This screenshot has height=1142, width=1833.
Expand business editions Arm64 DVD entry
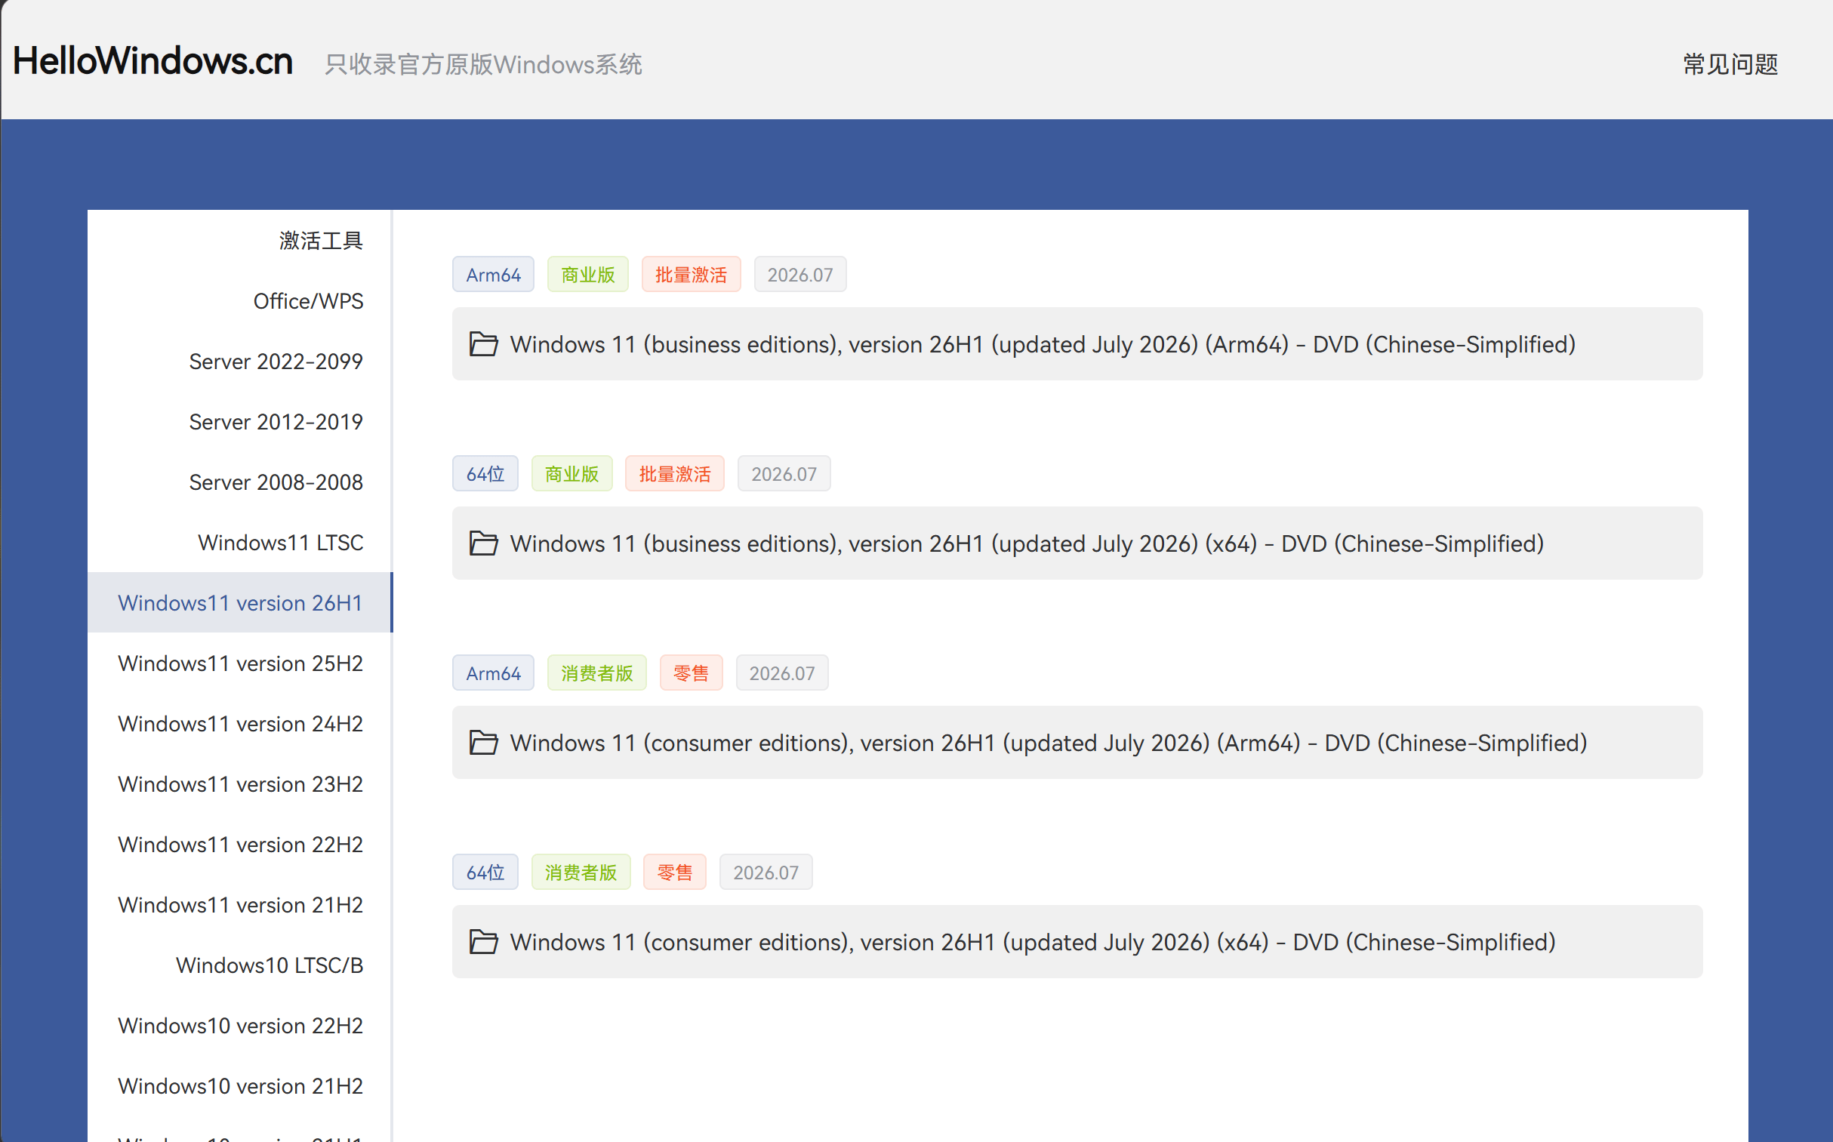pyautogui.click(x=1077, y=344)
